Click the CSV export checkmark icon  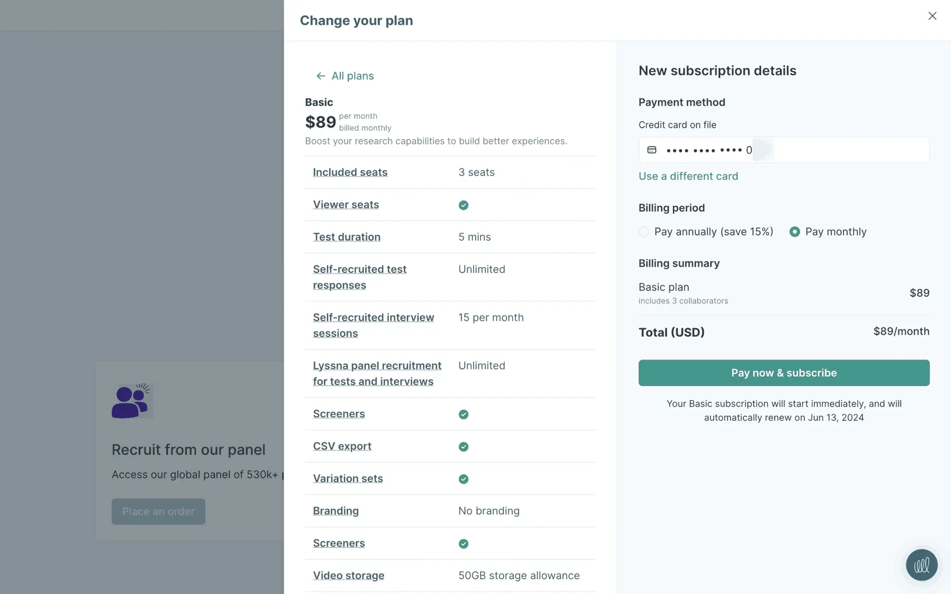coord(464,446)
